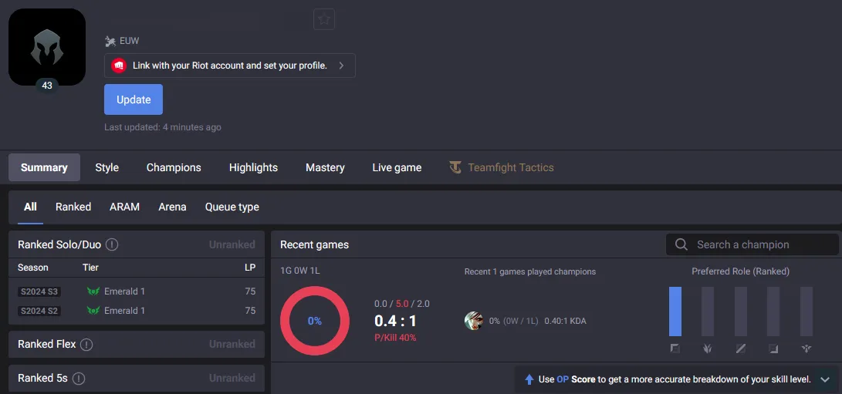Select the All queue filter
Viewport: 842px width, 394px height.
(x=30, y=207)
